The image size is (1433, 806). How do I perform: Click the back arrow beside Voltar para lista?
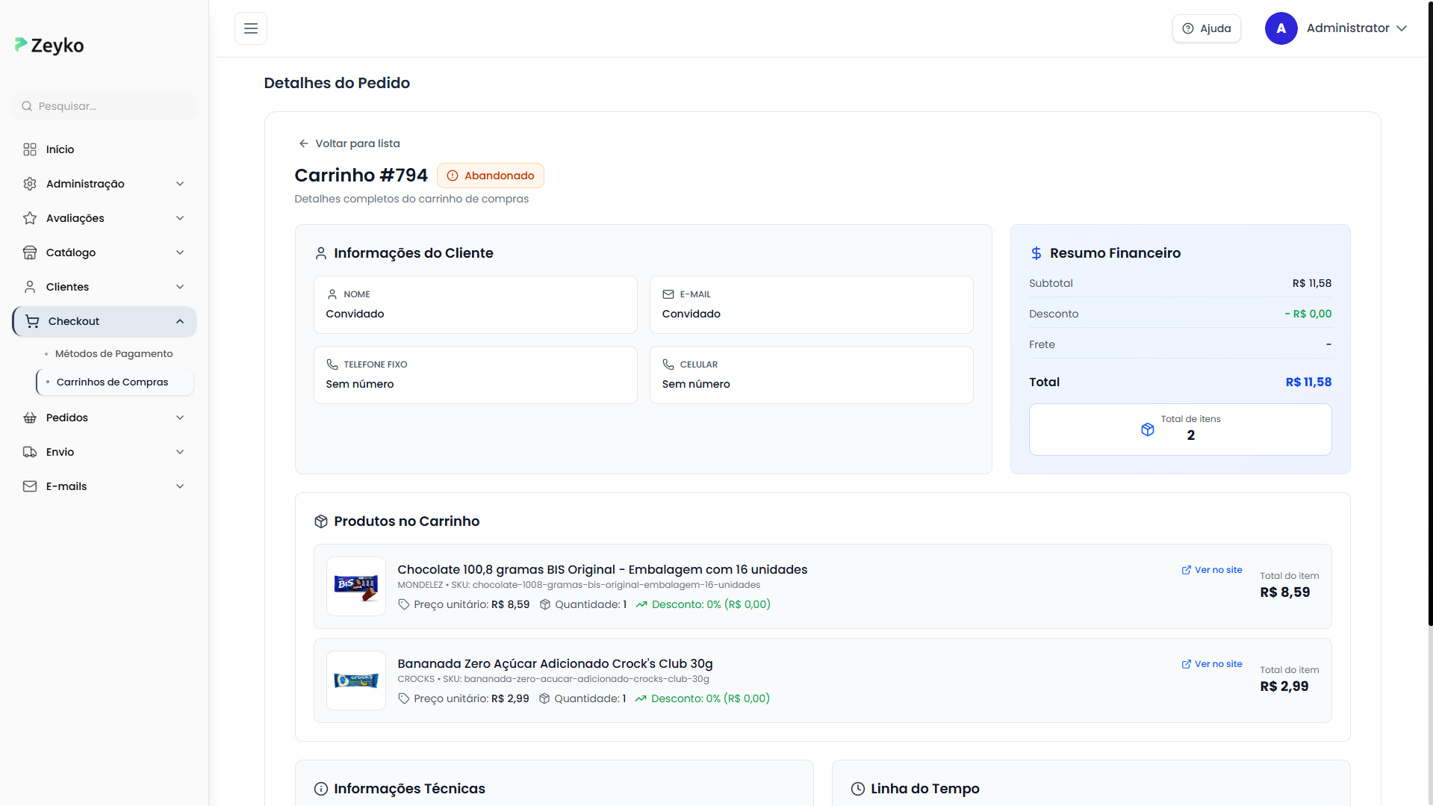click(x=303, y=143)
